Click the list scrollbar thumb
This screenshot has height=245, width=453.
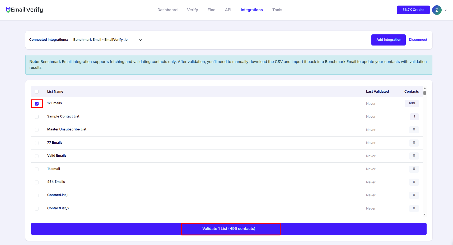(x=424, y=93)
